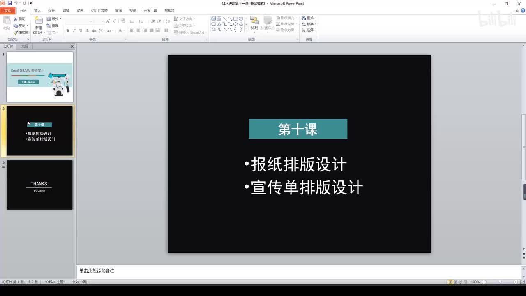Select justify paragraph alignment
The width and height of the screenshot is (526, 296).
tap(152, 30)
